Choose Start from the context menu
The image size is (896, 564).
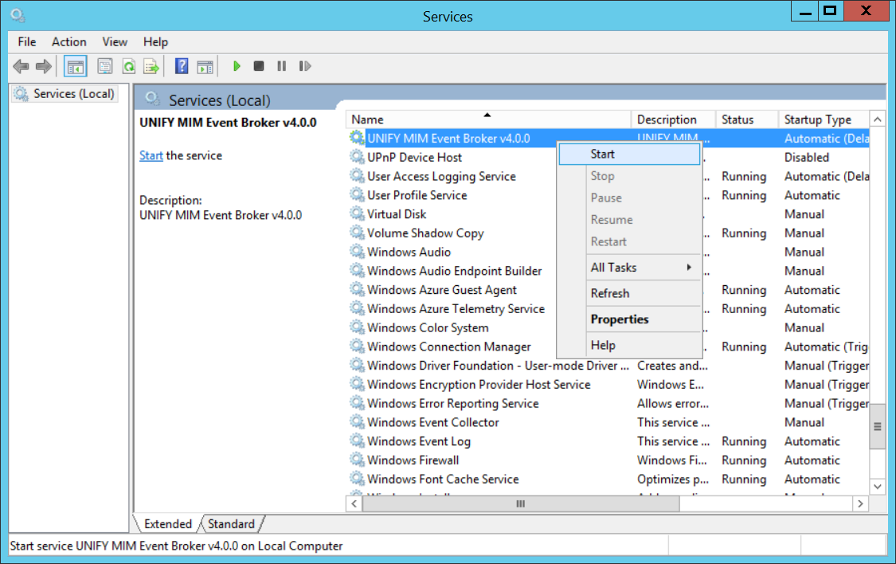pyautogui.click(x=629, y=154)
